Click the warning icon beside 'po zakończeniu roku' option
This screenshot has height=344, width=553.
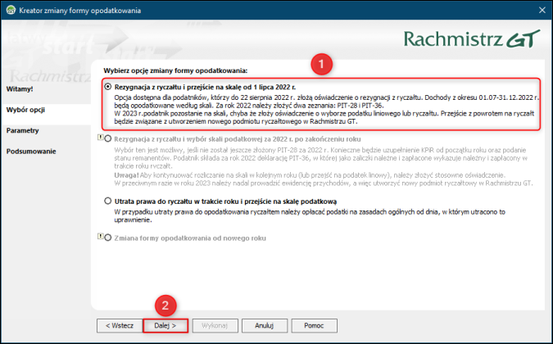pos(100,137)
